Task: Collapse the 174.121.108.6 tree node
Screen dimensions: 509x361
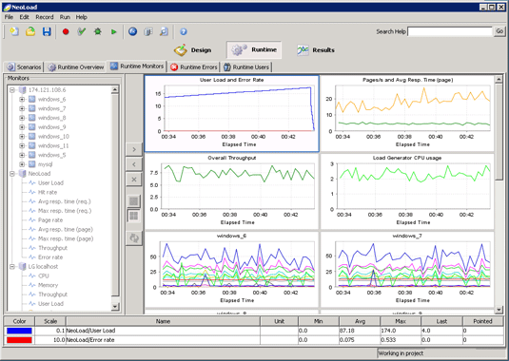Action: (12, 90)
